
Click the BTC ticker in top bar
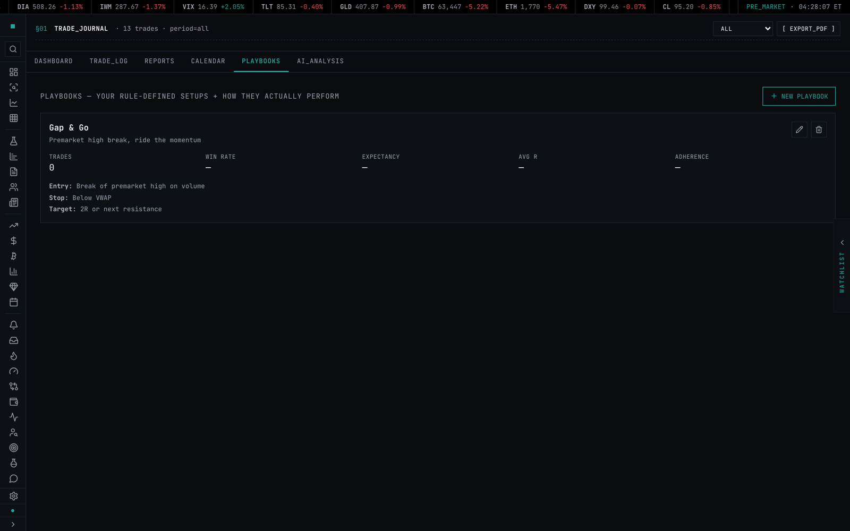pos(455,7)
